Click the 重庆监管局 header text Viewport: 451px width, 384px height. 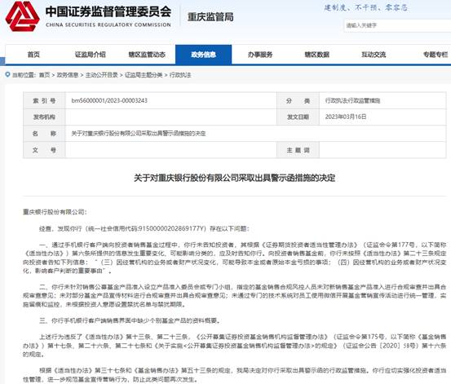[x=210, y=17]
